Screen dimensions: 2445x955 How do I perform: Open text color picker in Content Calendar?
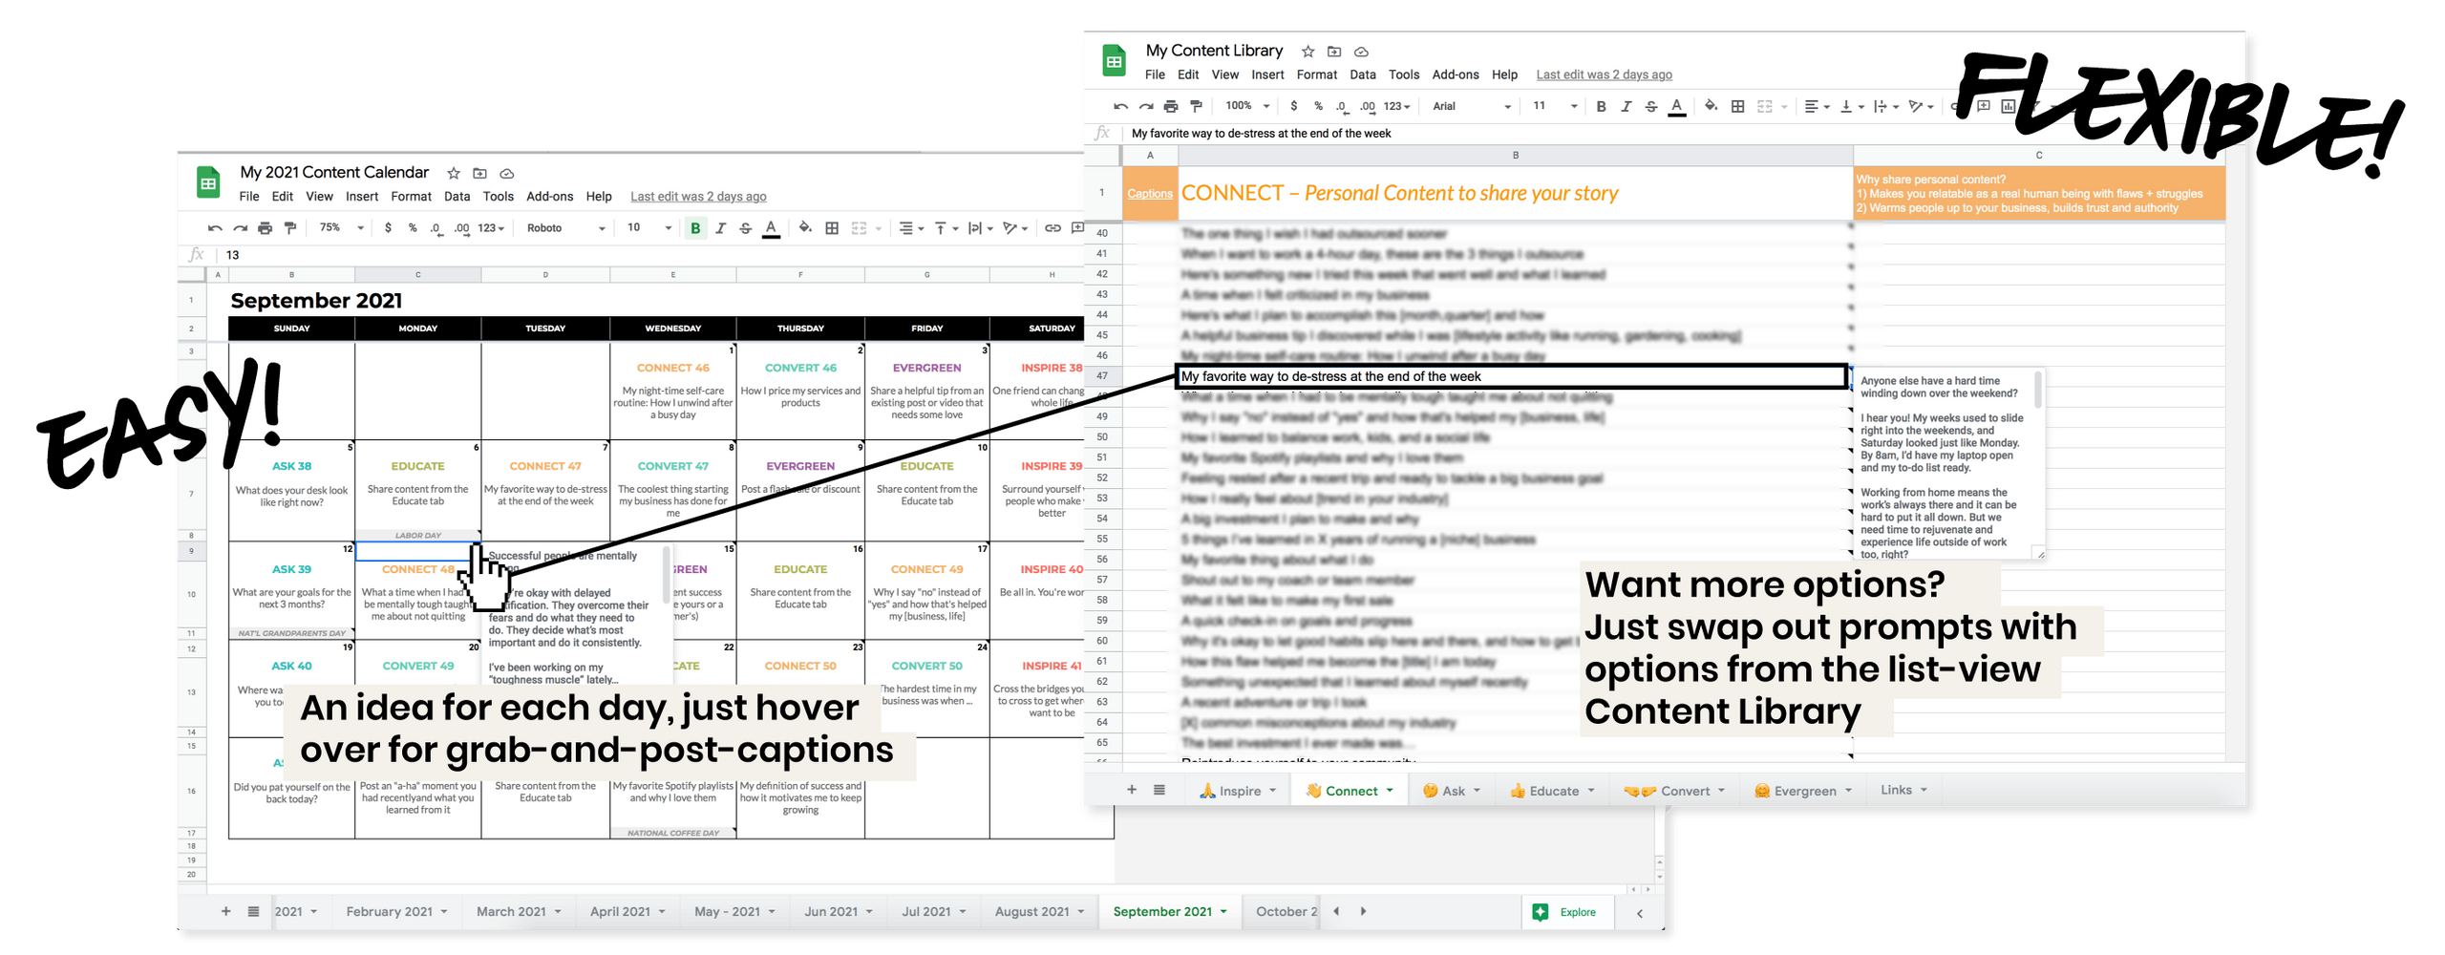[x=771, y=228]
